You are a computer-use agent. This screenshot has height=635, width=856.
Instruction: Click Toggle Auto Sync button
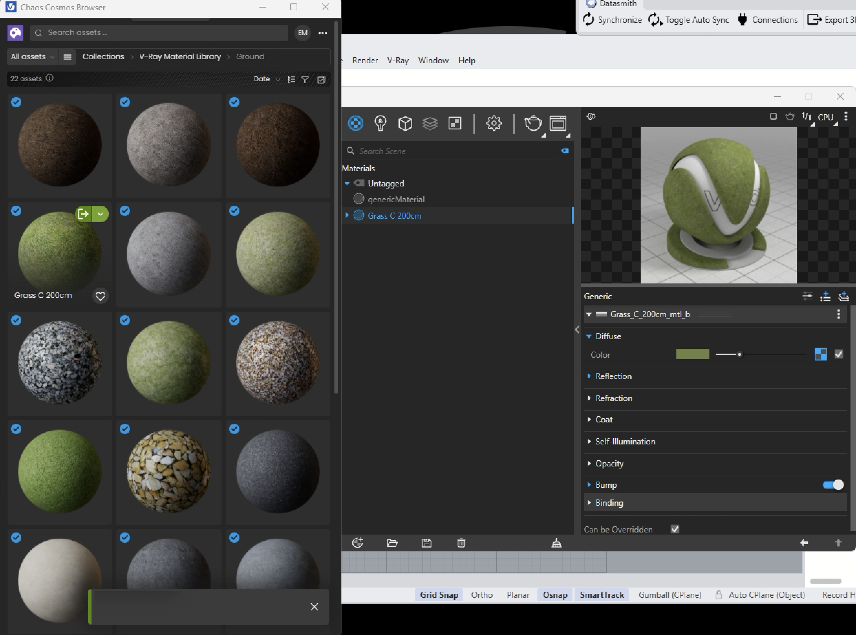point(688,20)
